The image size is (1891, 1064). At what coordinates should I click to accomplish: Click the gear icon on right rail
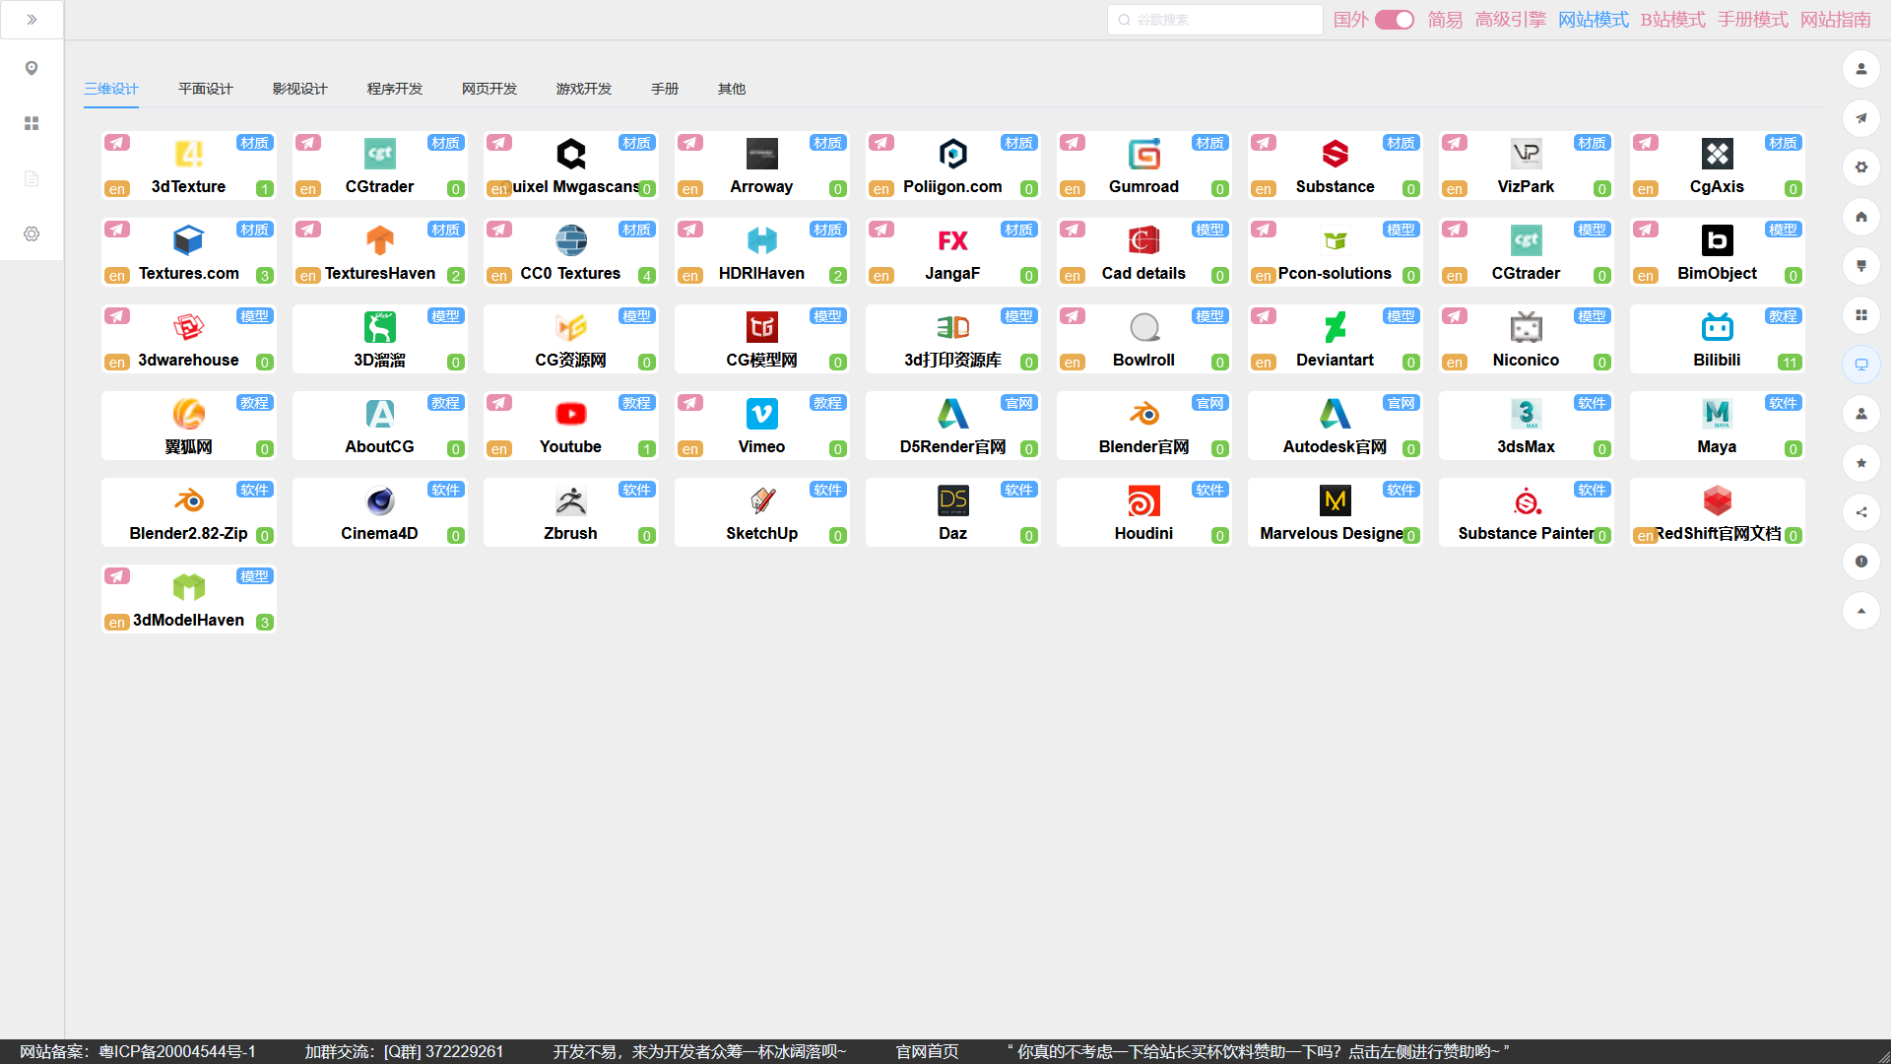coord(1860,167)
